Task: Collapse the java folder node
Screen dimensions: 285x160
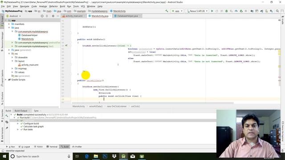Action: (9, 28)
